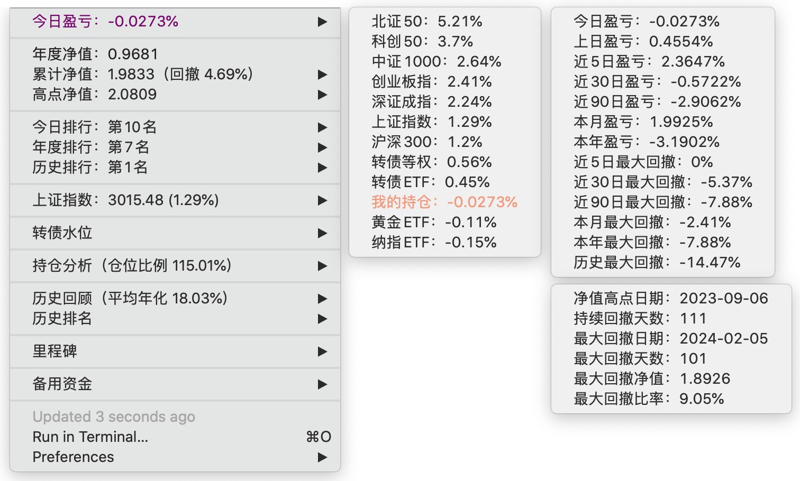Click 净值高点日期 2023-09-06 row
Screen dimensions: 800x481
[x=671, y=299]
